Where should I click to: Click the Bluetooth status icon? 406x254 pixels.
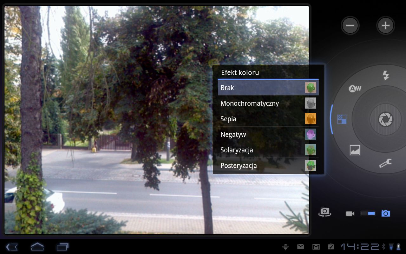tap(383, 247)
